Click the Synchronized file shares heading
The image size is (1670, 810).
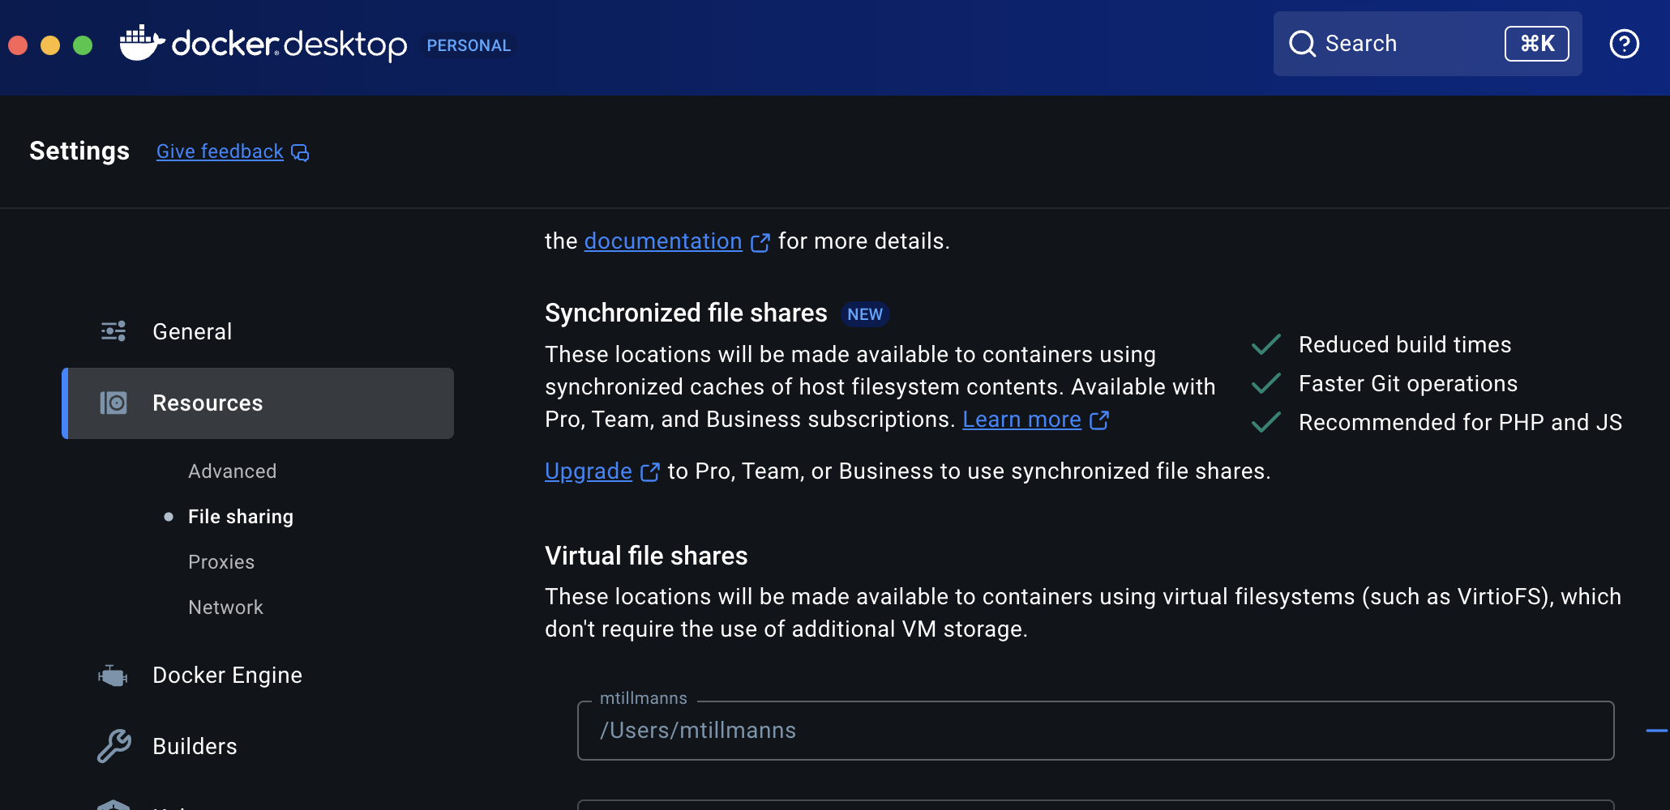686,313
